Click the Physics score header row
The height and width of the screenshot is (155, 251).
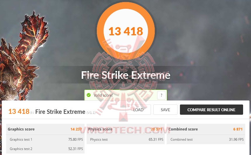pos(125,129)
